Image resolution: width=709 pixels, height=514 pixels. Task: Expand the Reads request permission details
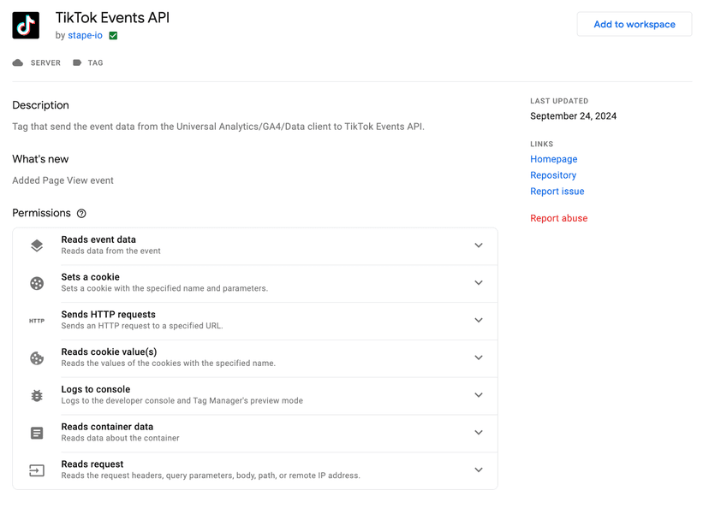tap(479, 470)
